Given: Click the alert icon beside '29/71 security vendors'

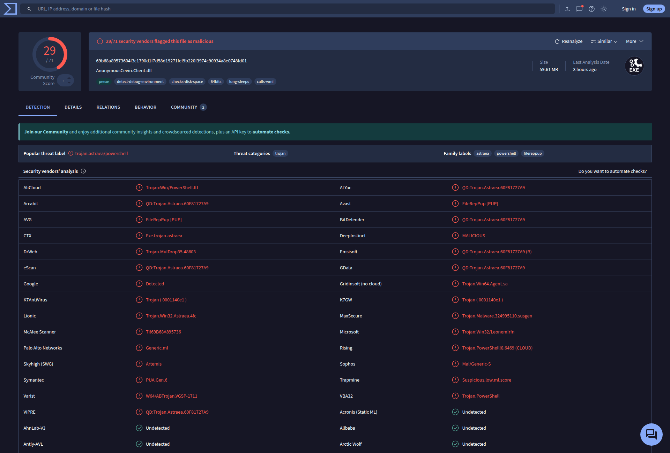Looking at the screenshot, I should click(x=100, y=41).
